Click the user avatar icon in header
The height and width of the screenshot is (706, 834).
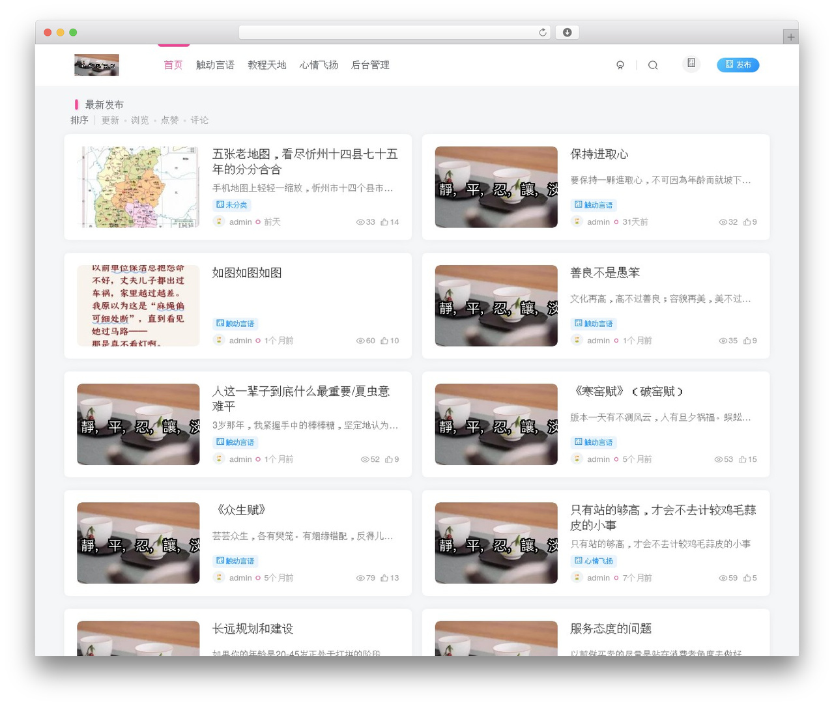coord(691,63)
